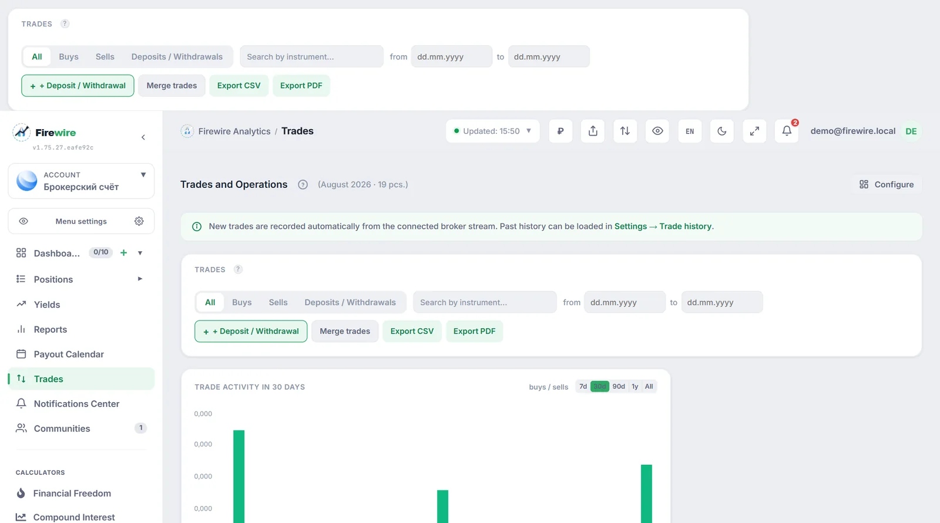Click the Payout Calendar icon in sidebar

tap(21, 354)
